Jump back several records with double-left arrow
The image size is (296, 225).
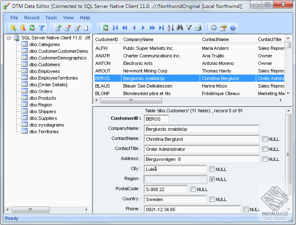tap(124, 28)
